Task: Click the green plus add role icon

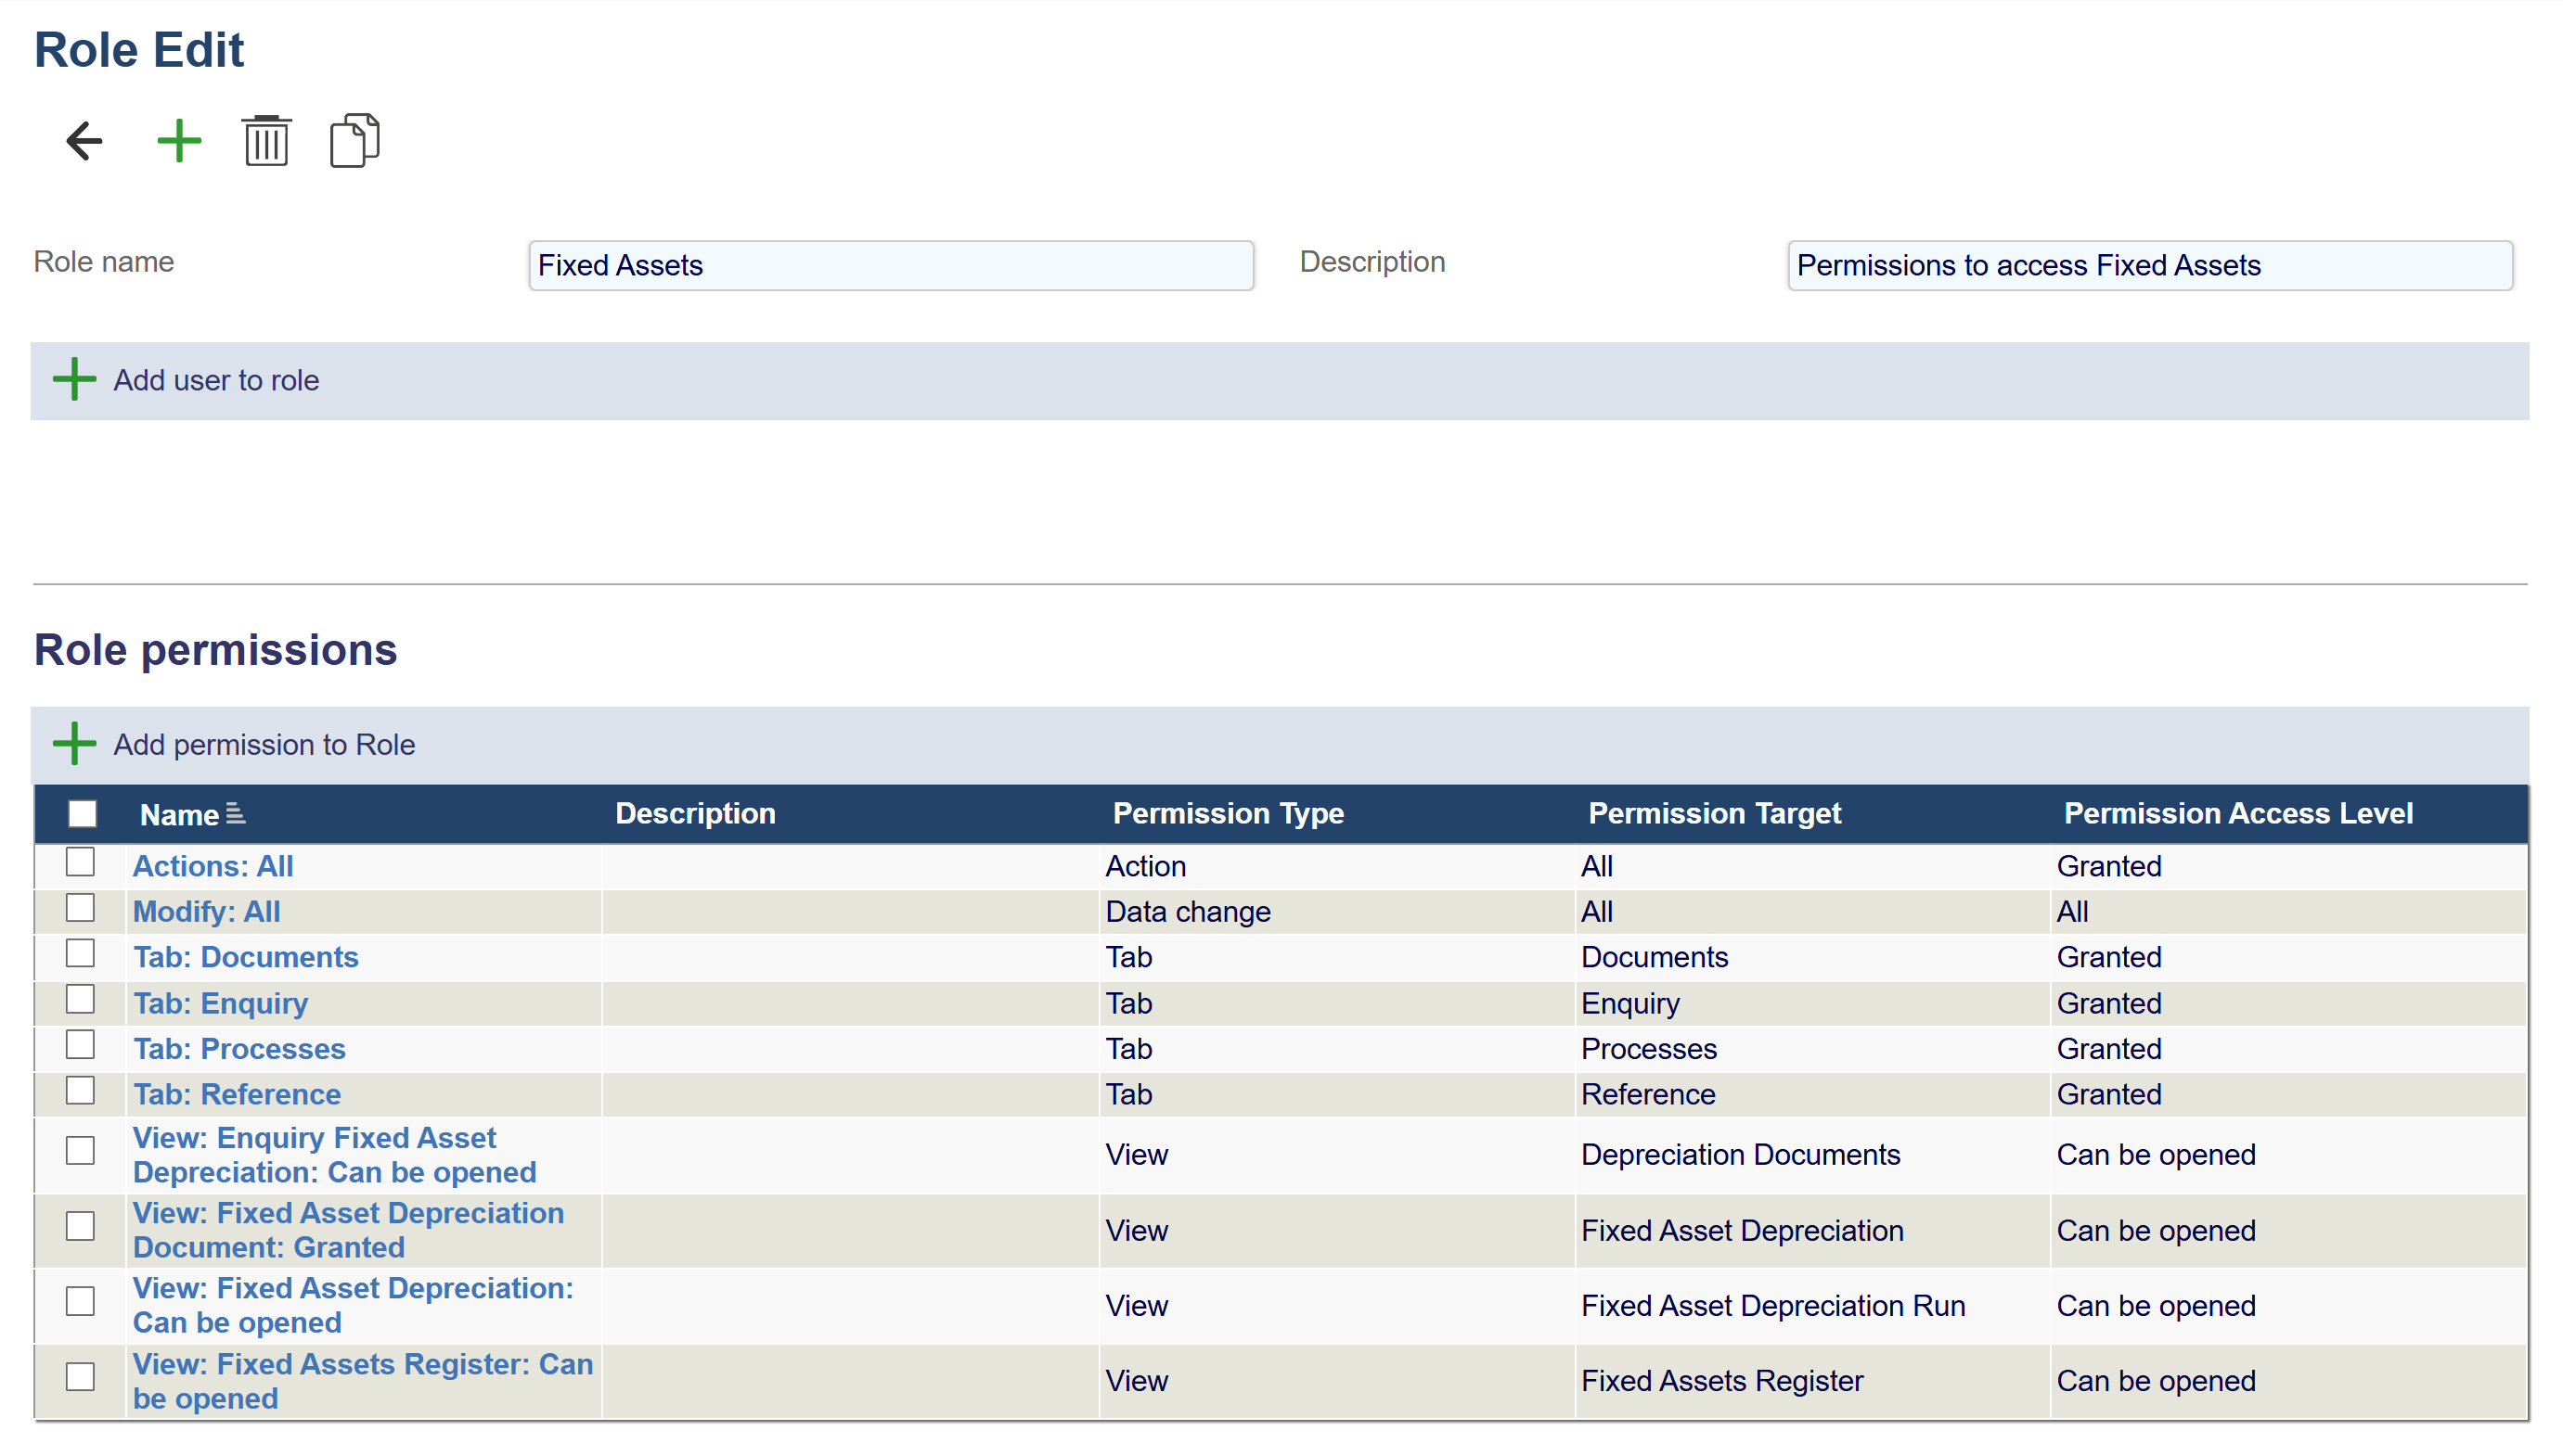Action: click(x=179, y=140)
